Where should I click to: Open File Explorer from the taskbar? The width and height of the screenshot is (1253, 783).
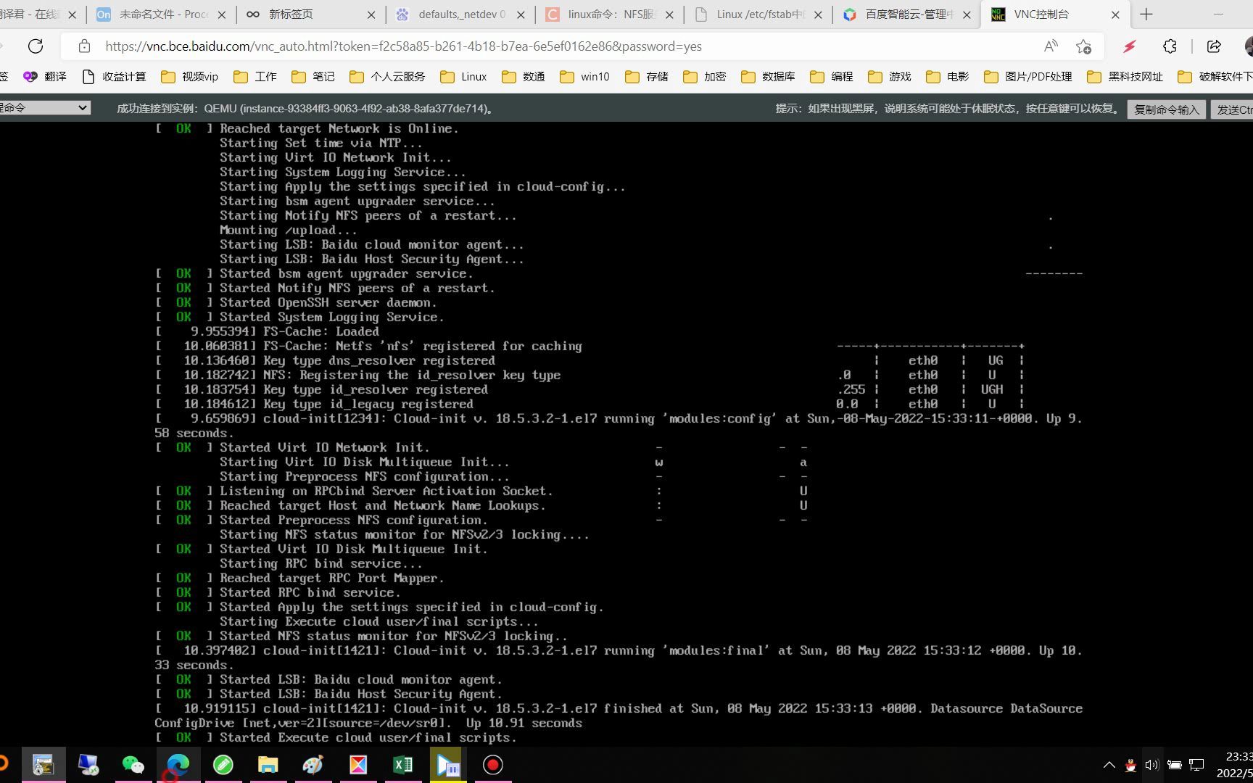click(268, 765)
